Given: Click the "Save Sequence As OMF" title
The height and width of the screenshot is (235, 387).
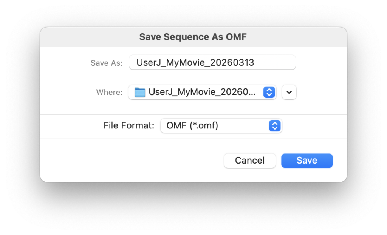Looking at the screenshot, I should coord(193,37).
